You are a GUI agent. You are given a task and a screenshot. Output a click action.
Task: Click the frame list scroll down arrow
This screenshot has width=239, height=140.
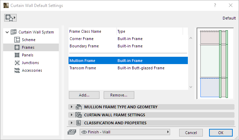click(191, 87)
